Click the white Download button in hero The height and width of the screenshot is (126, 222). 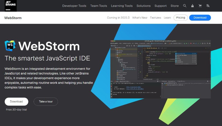(16, 102)
